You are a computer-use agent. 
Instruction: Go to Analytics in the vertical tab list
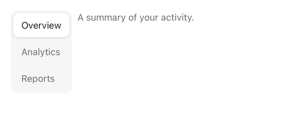[x=41, y=52]
